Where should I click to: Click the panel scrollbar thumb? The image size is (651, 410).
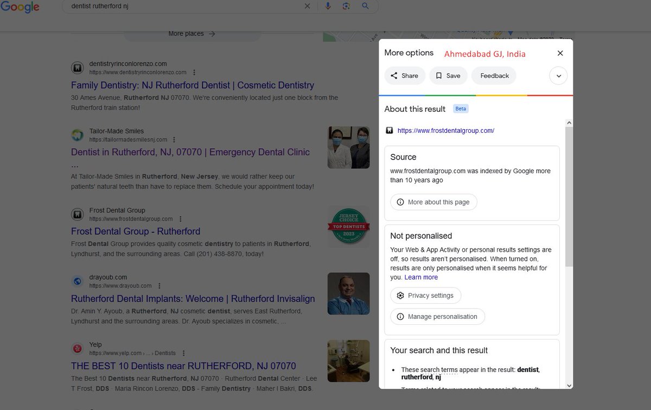point(569,196)
